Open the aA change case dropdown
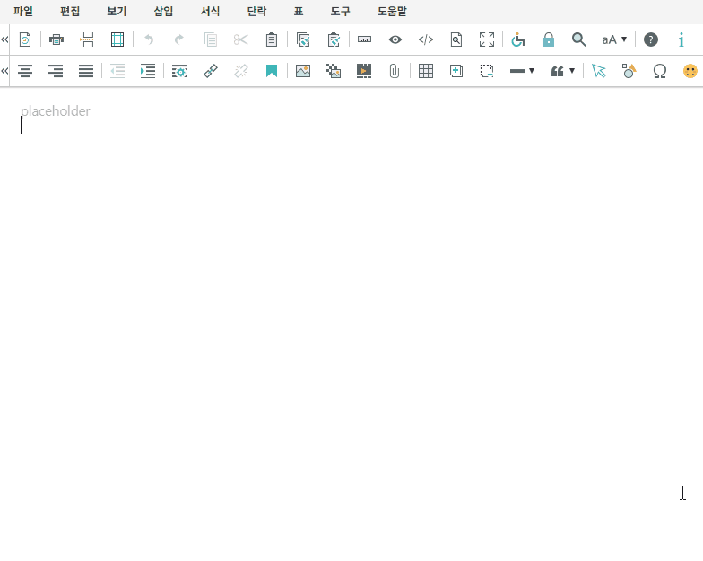Viewport: 703px width, 561px height. (x=614, y=39)
